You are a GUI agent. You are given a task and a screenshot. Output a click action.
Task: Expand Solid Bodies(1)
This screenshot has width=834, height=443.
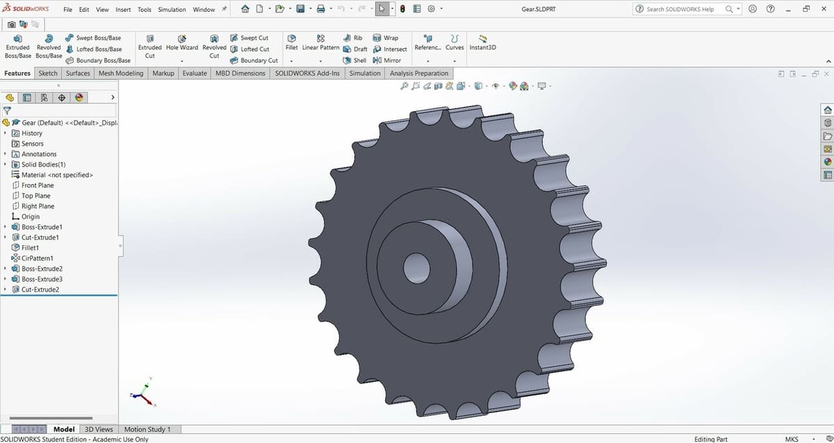(x=6, y=165)
